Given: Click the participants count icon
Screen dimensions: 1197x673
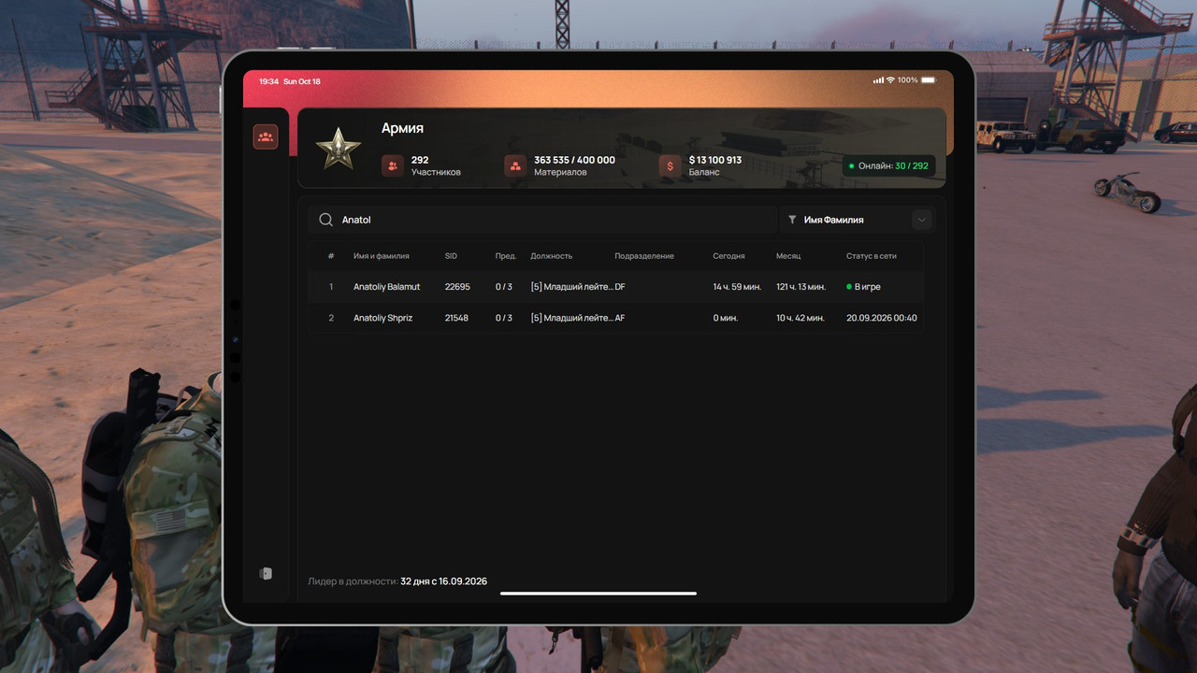Looking at the screenshot, I should 393,165.
